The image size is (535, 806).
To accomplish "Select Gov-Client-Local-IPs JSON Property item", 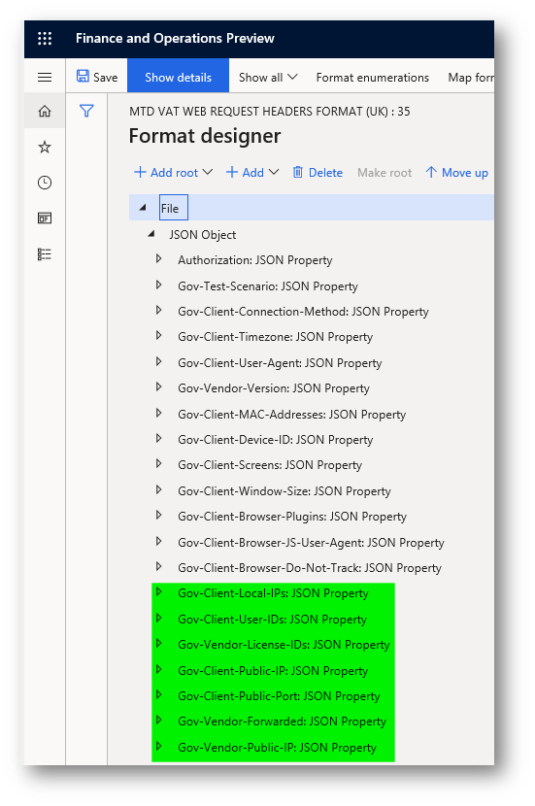I will [x=273, y=593].
